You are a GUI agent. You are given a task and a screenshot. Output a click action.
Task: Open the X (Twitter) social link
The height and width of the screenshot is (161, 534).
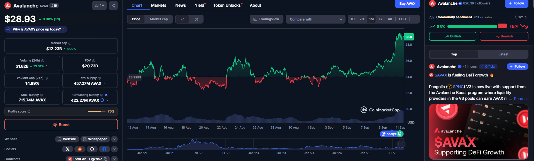tap(67, 149)
